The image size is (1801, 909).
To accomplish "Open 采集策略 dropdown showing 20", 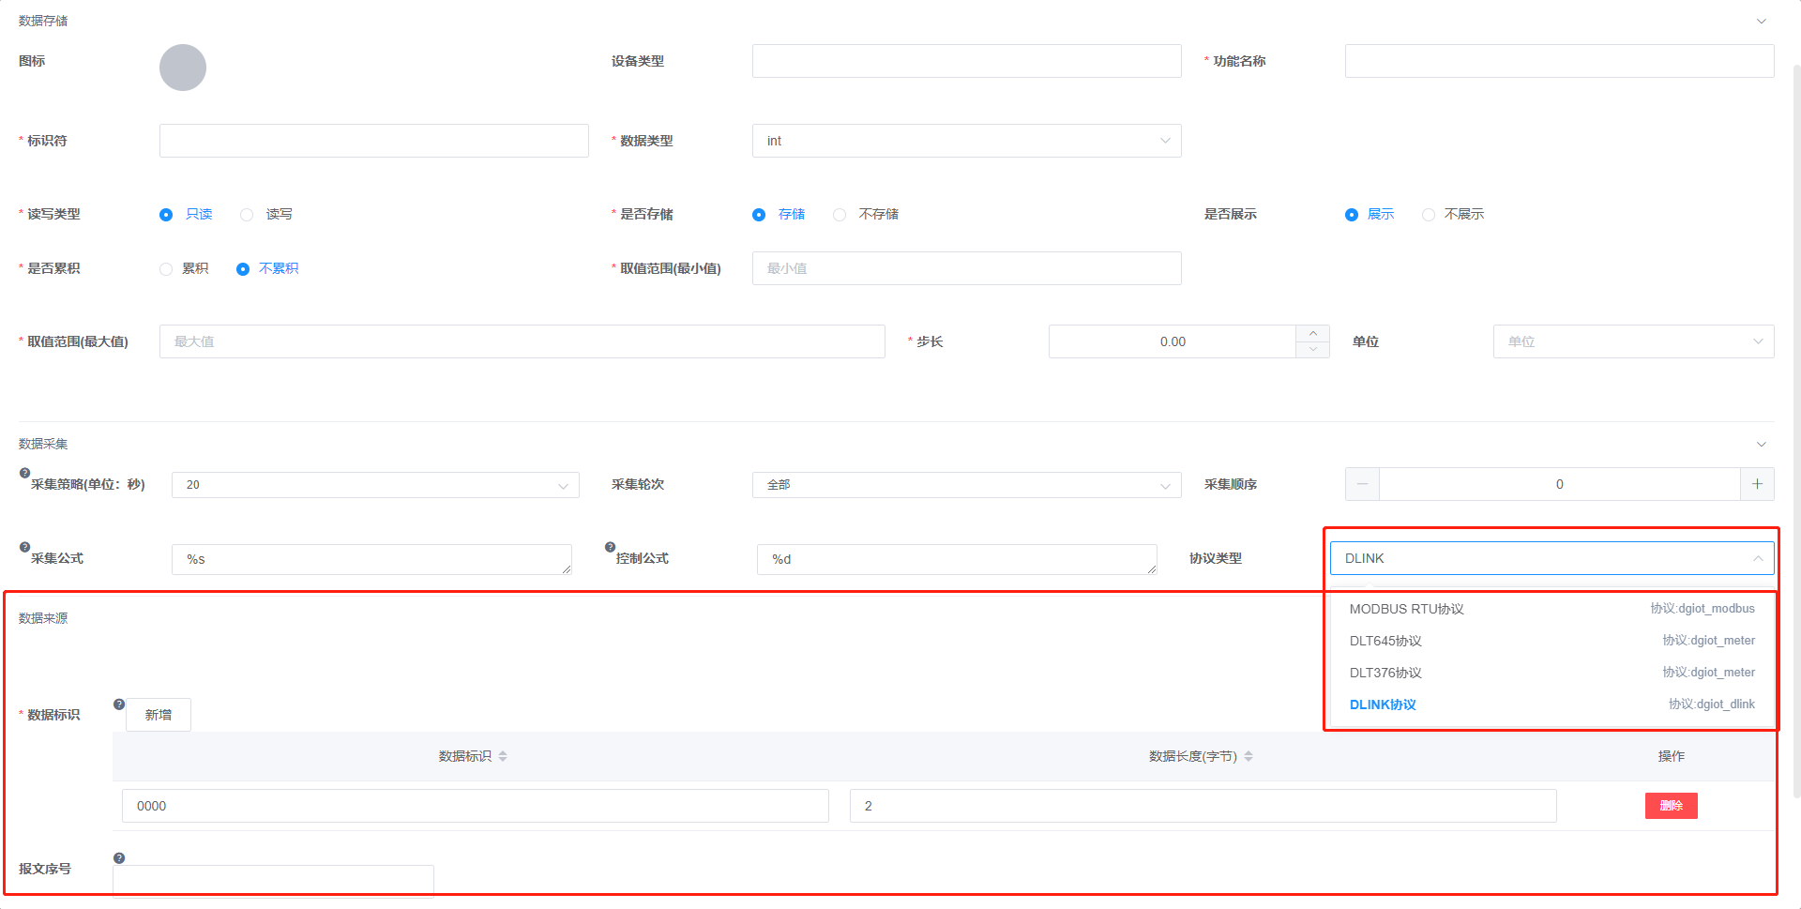I will (375, 485).
